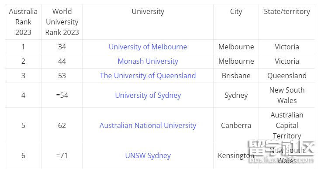The width and height of the screenshot is (321, 169).
Task: Click the world rank 34 cell
Action: (x=62, y=47)
